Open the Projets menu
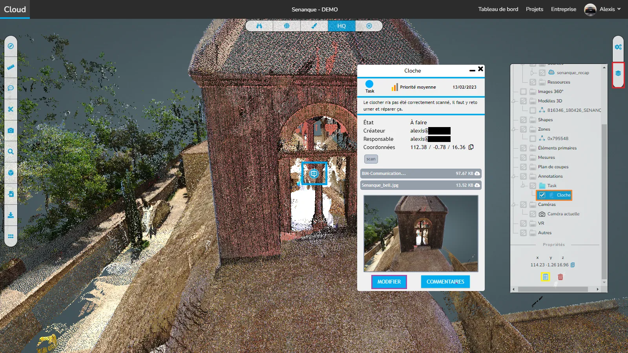Viewport: 628px width, 353px height. tap(535, 9)
